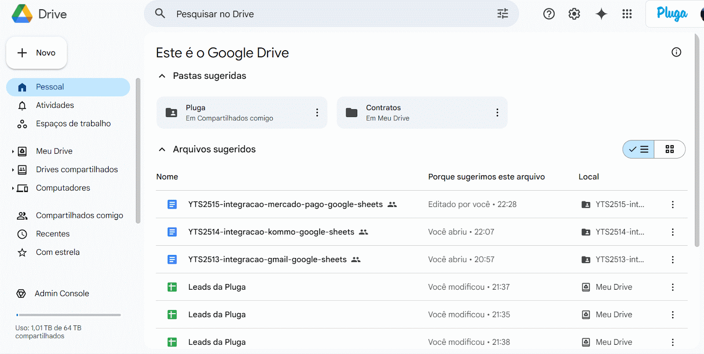Click the main content vertical scrollbar
Viewport: 704px width, 354px height.
(697, 140)
